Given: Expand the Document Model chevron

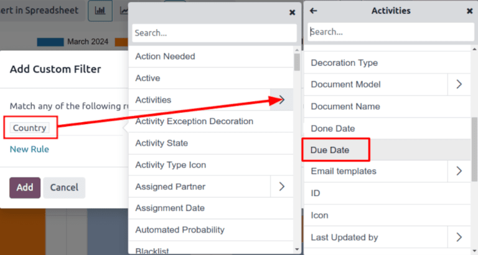Looking at the screenshot, I should click(x=459, y=84).
